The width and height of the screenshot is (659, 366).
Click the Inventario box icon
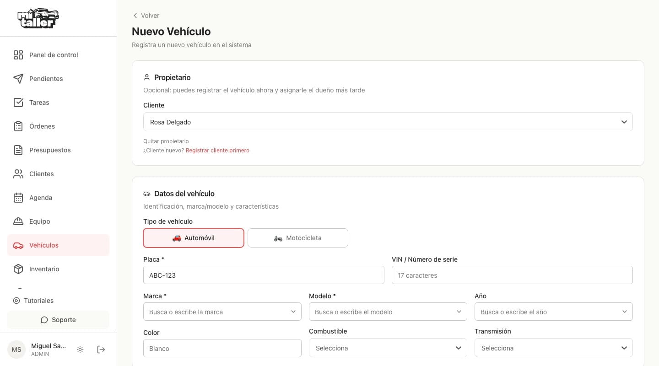tap(18, 269)
